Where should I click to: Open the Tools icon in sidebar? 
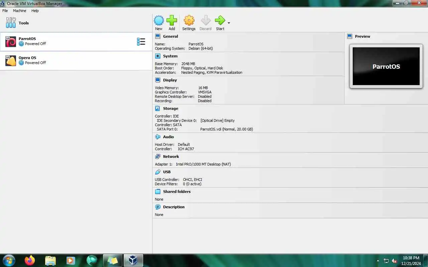(11, 23)
